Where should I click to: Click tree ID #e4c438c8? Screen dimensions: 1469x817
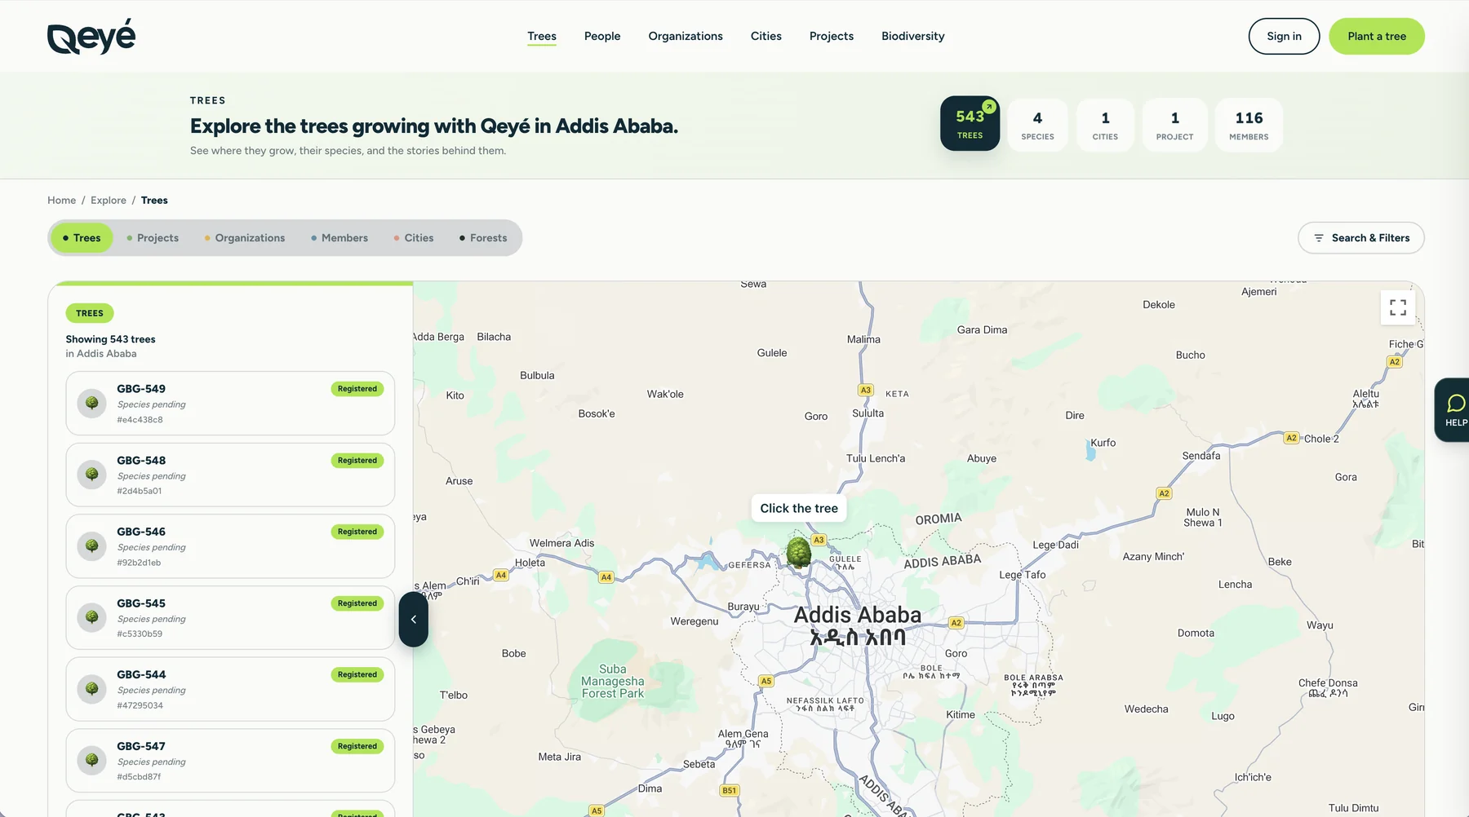pyautogui.click(x=140, y=420)
